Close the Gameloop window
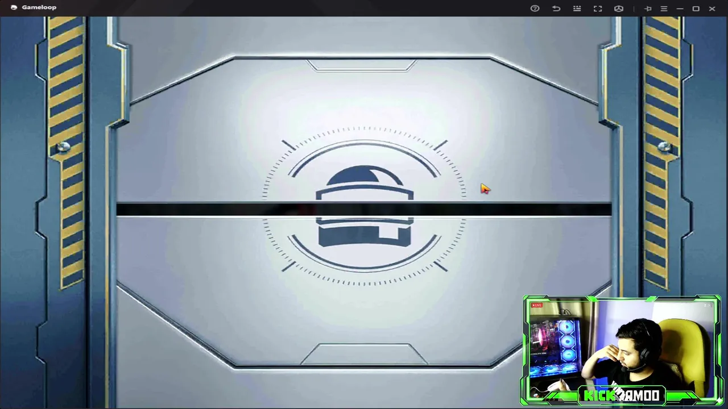Viewport: 728px width, 409px height. coord(712,9)
